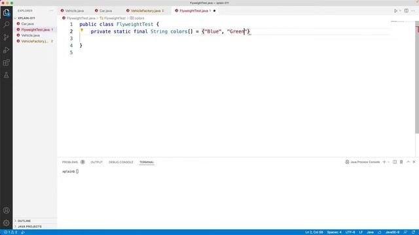
Task: Open the Testing flask icon
Action: coord(6,75)
